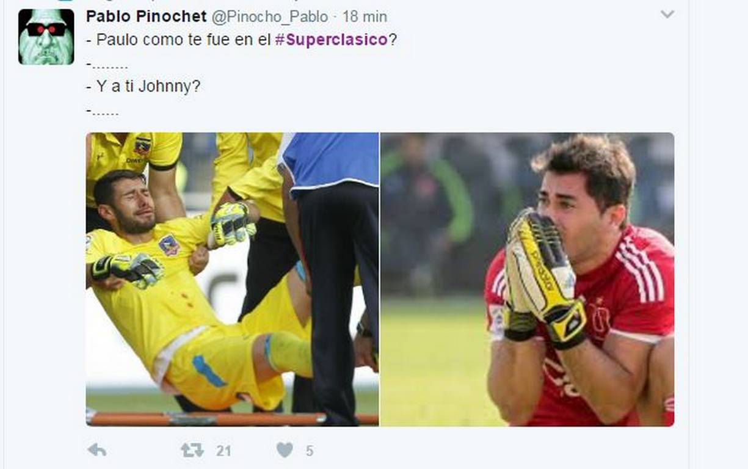Open Pablo Pinochet's avatar picture
The width and height of the screenshot is (748, 469).
click(46, 37)
